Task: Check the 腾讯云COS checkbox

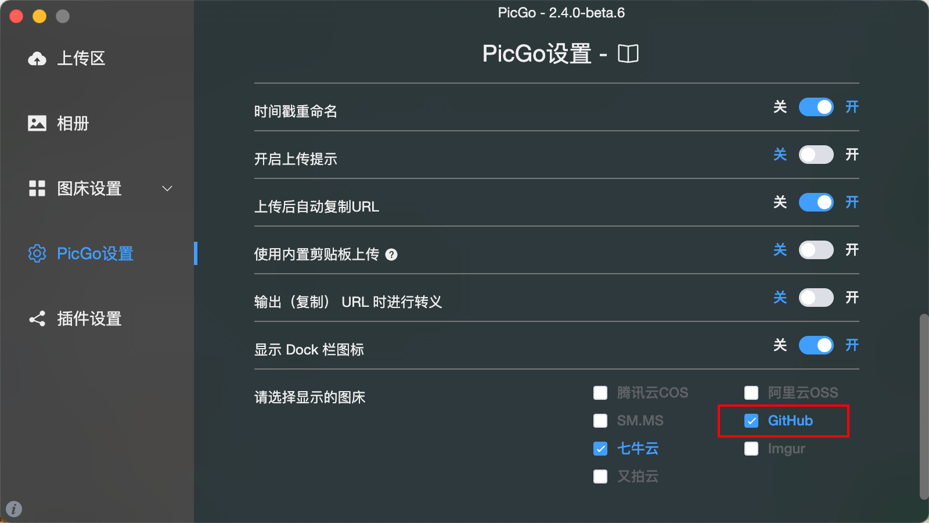Action: (x=600, y=393)
